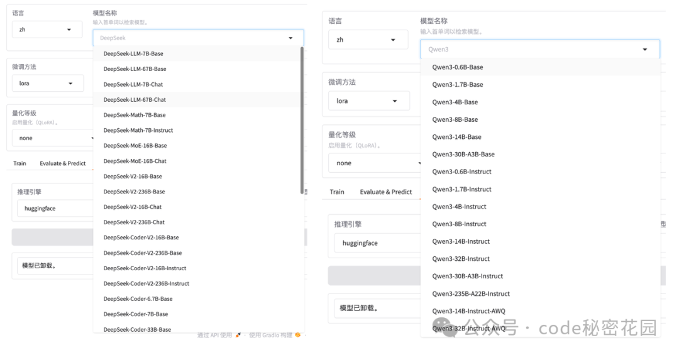Open the 通过 API 使用 link
The width and height of the screenshot is (679, 355).
(x=215, y=335)
